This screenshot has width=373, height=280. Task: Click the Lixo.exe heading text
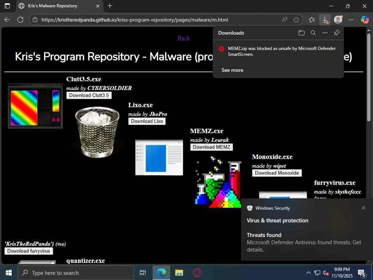pyautogui.click(x=140, y=105)
